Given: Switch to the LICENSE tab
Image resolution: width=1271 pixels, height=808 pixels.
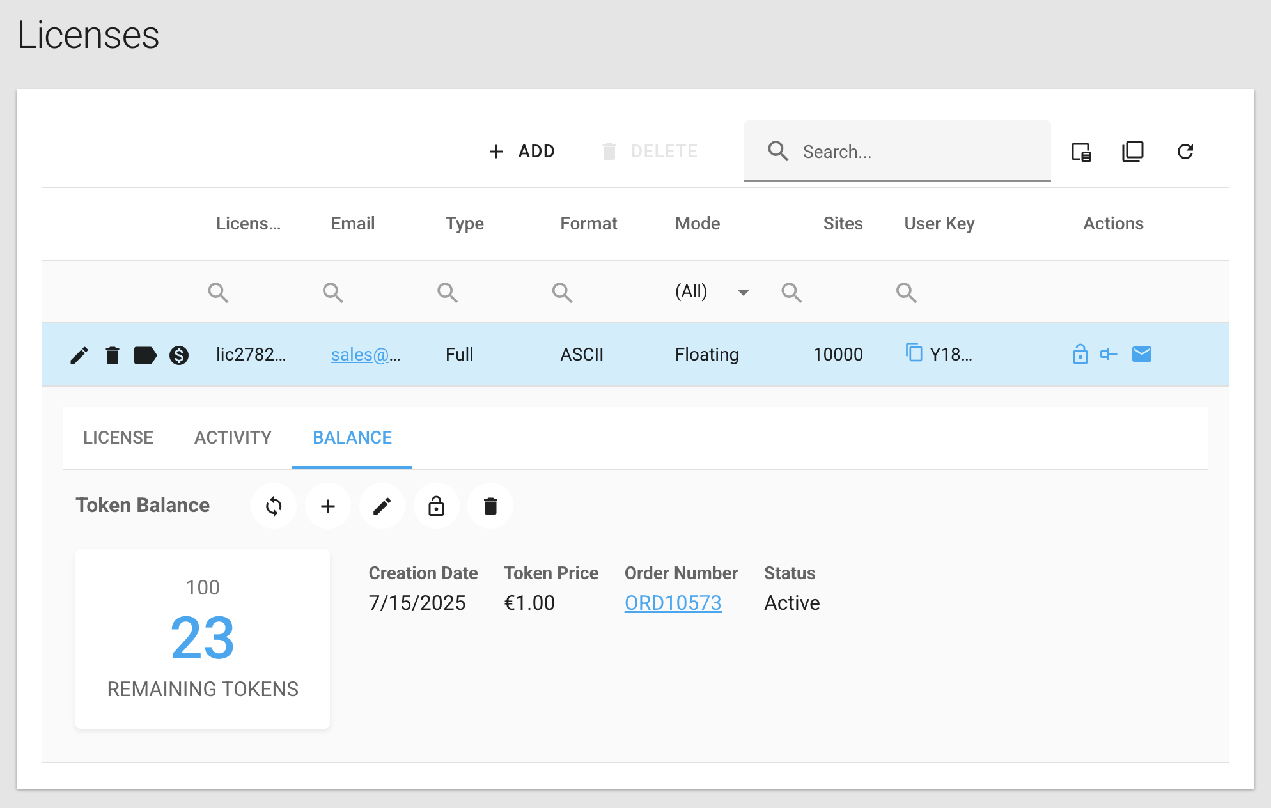Looking at the screenshot, I should click(x=118, y=438).
